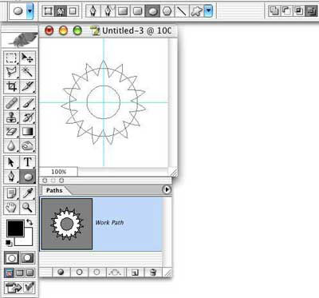This screenshot has height=298, width=319.
Task: Load path as a selection button
Action: 97,272
